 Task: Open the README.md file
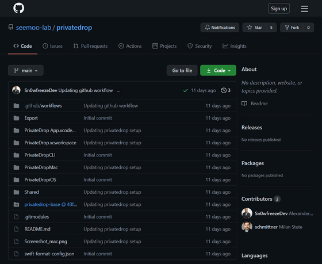click(37, 229)
